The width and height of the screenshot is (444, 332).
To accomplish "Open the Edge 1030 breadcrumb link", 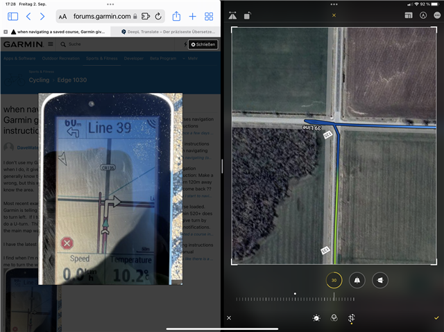I will click(72, 80).
